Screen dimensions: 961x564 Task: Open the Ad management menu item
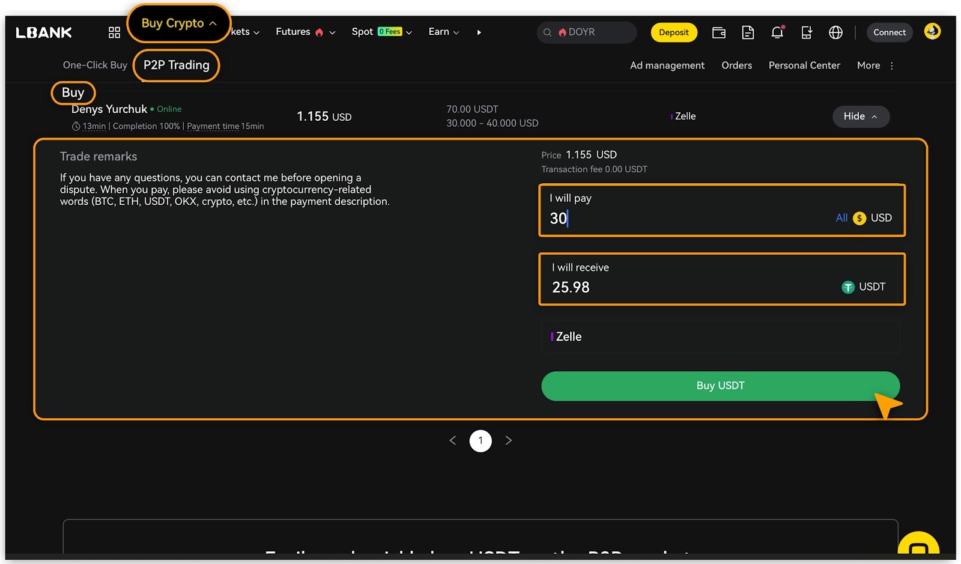pyautogui.click(x=667, y=65)
